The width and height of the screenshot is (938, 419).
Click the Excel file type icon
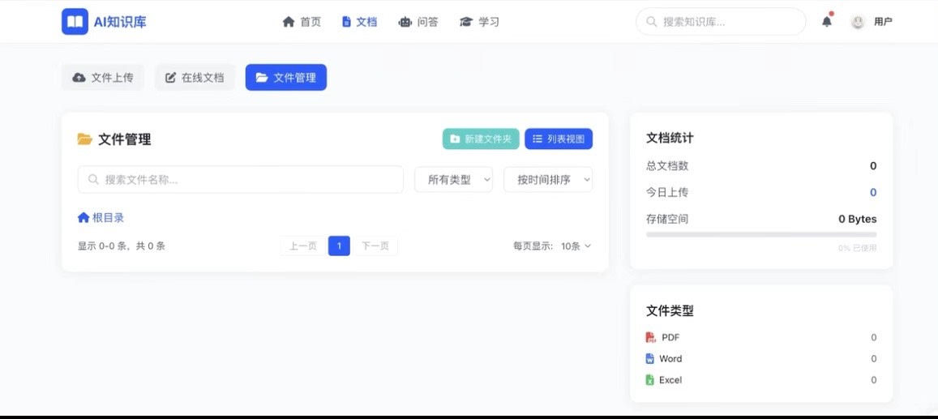coord(649,379)
